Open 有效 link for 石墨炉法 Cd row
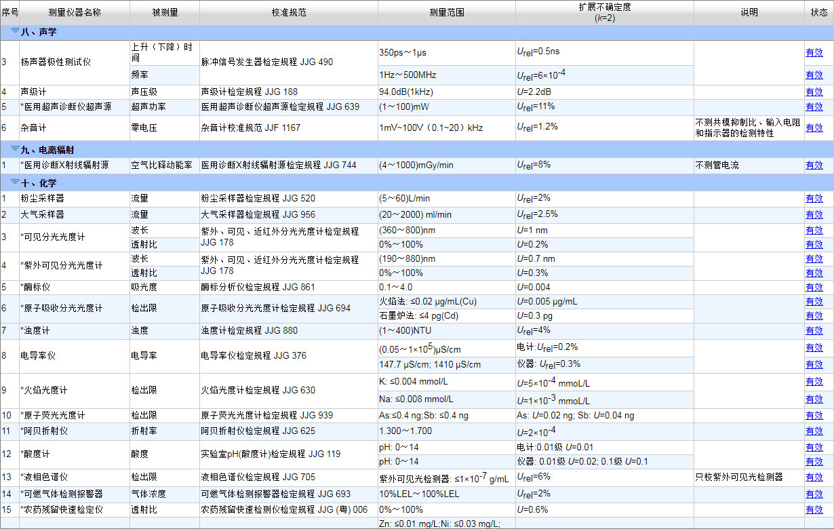Image resolution: width=834 pixels, height=529 pixels. [814, 316]
